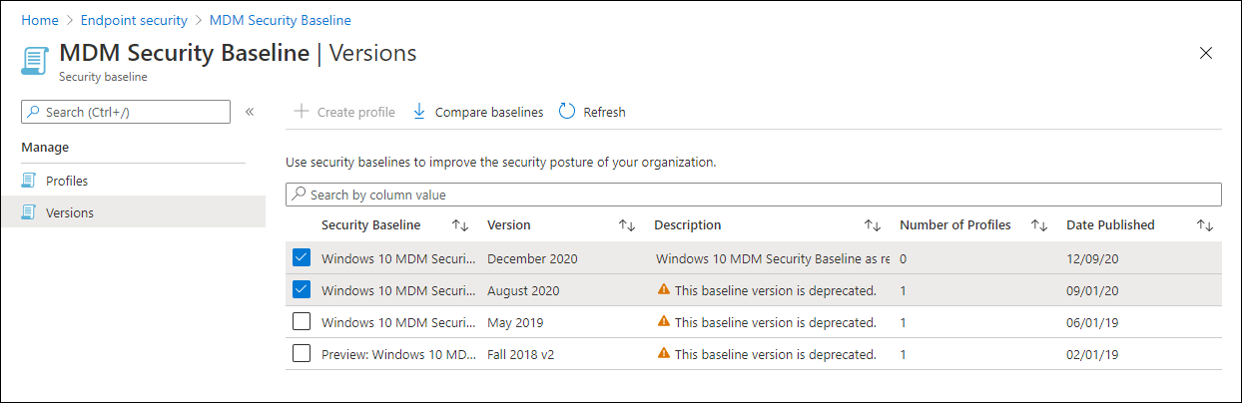Click Preview: Windows 10 MD... baseline name
1242x403 pixels.
[x=398, y=354]
